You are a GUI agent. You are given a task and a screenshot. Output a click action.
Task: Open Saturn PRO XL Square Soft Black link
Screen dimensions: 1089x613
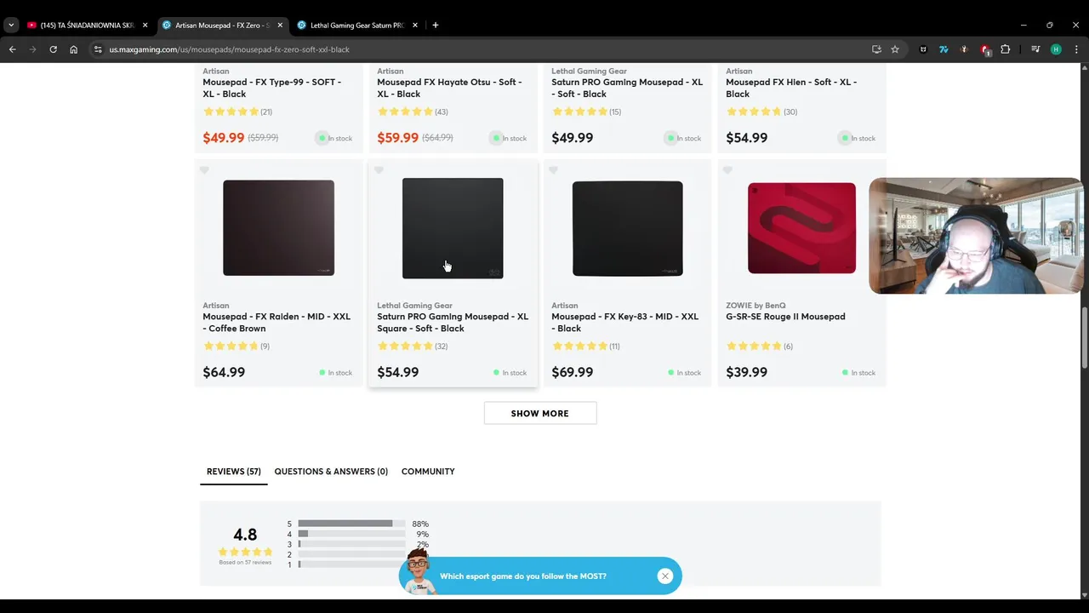click(453, 322)
